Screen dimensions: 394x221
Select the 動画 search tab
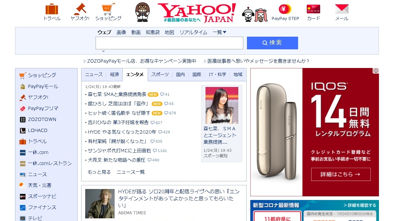coord(136,32)
